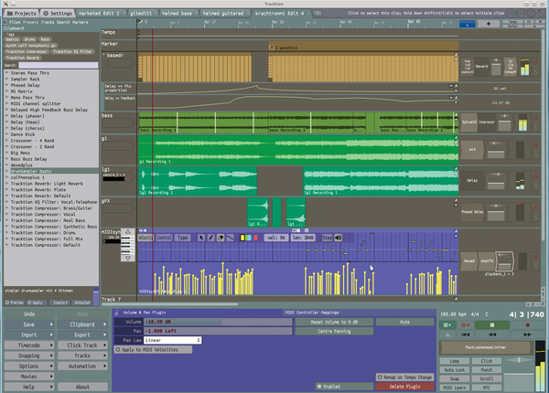
Task: Click the transport play button
Action: [447, 325]
